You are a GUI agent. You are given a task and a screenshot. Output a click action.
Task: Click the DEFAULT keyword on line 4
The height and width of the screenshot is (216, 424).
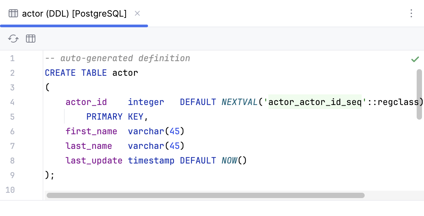click(x=198, y=102)
